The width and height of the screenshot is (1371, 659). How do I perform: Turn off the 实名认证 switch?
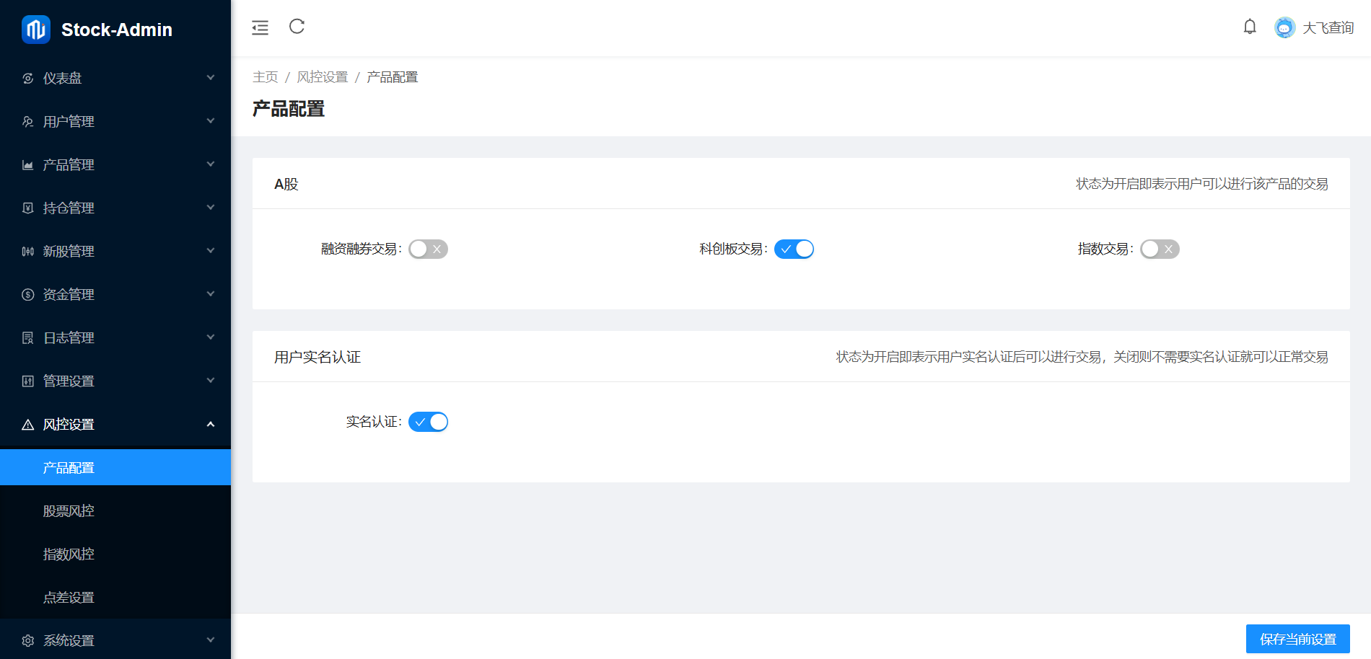click(x=428, y=422)
